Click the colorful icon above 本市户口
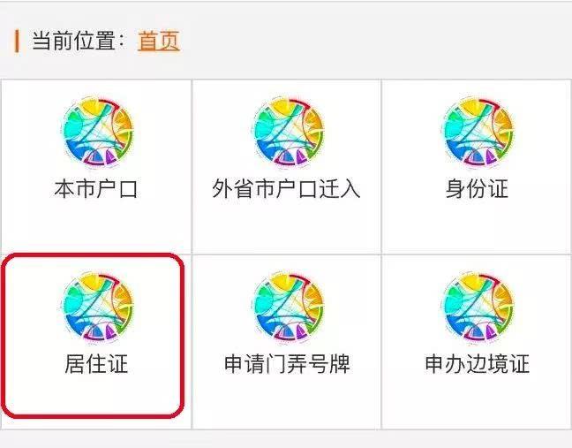This screenshot has width=572, height=448. point(97,133)
